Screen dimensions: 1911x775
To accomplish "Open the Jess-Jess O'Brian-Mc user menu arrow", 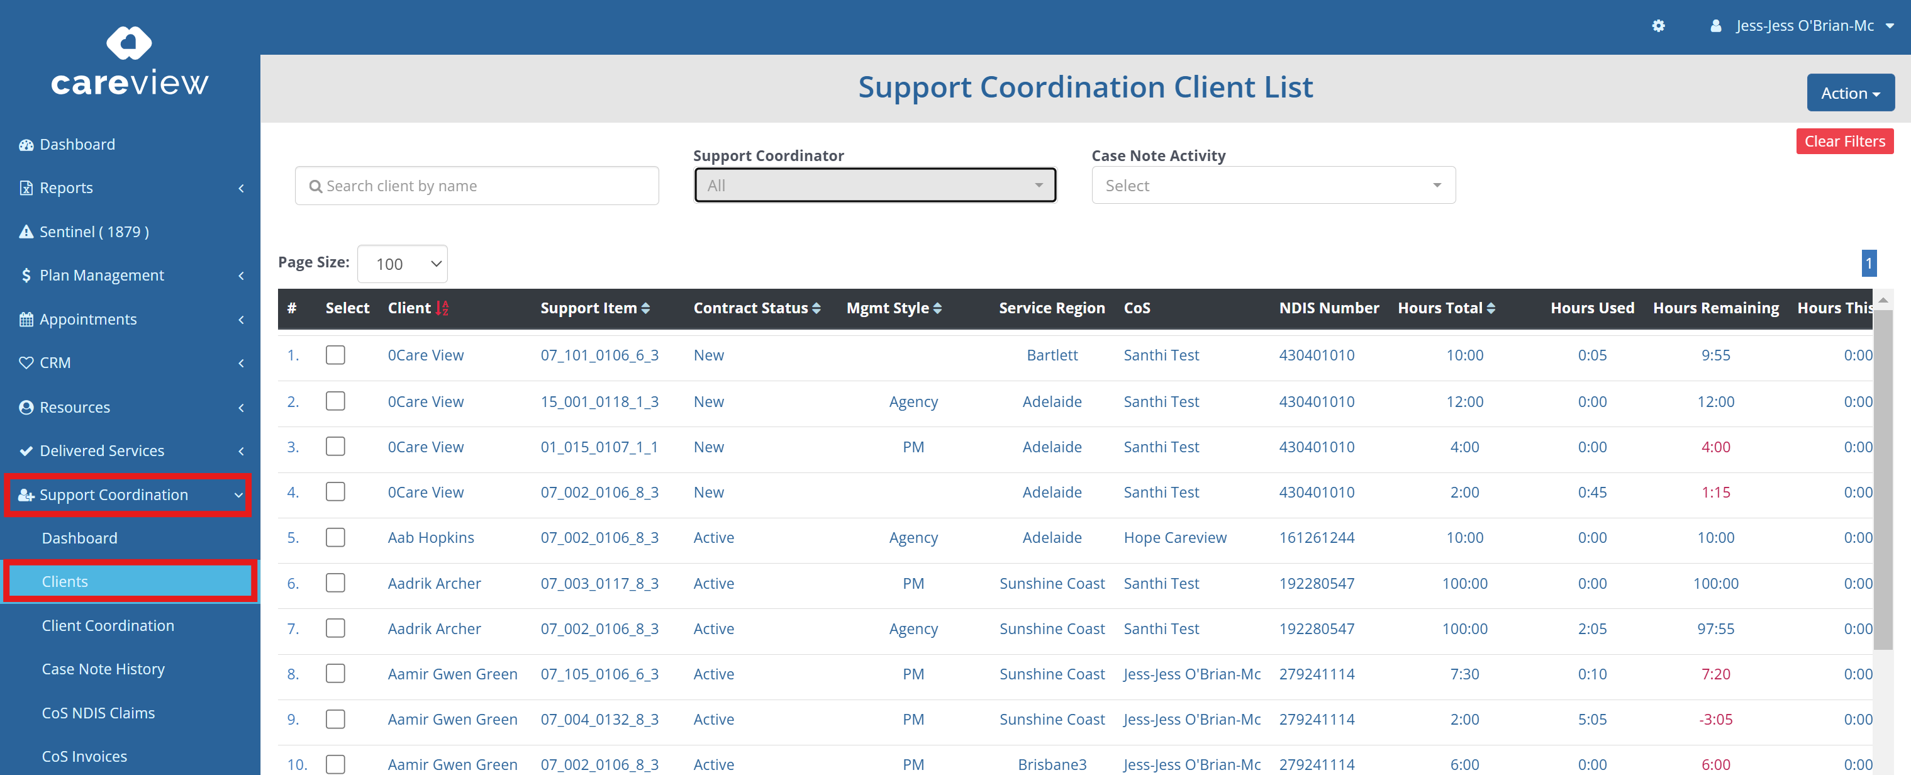I will pos(1890,26).
